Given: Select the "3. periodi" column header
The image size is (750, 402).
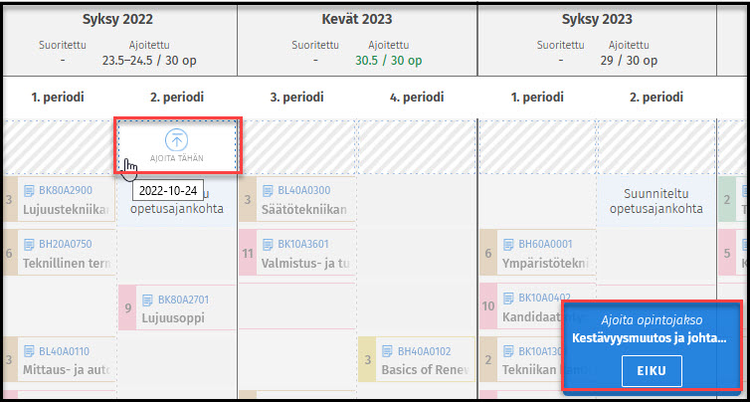Looking at the screenshot, I should (297, 98).
